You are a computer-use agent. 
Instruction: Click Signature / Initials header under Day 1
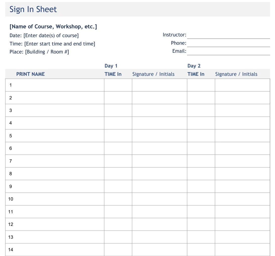point(153,74)
